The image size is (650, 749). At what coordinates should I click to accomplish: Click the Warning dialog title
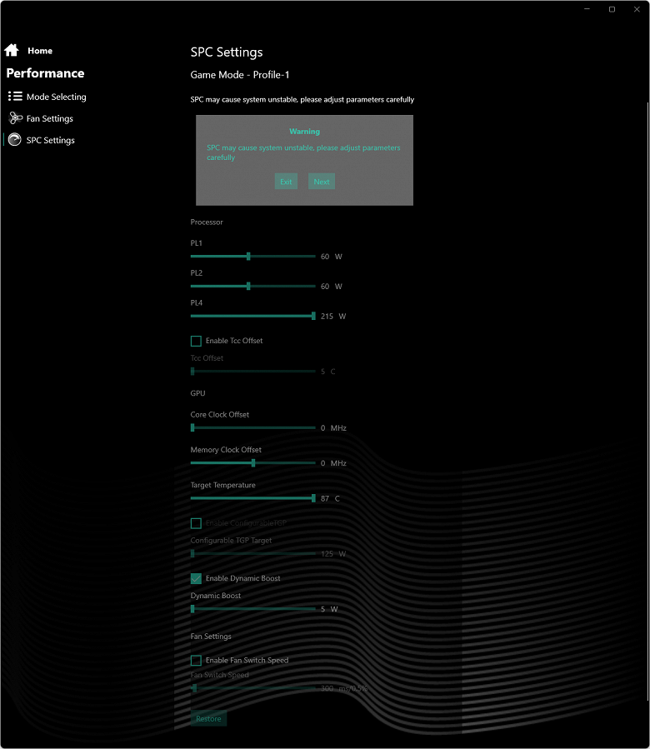tap(304, 132)
